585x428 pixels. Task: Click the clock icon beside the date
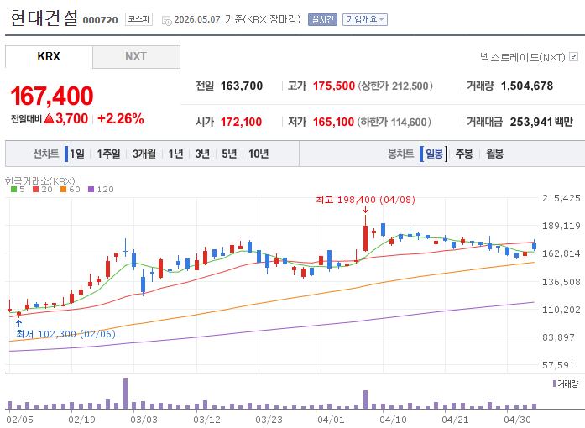pyautogui.click(x=166, y=20)
